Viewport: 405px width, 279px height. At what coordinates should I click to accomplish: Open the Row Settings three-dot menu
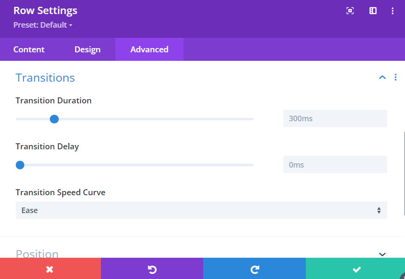pyautogui.click(x=393, y=11)
